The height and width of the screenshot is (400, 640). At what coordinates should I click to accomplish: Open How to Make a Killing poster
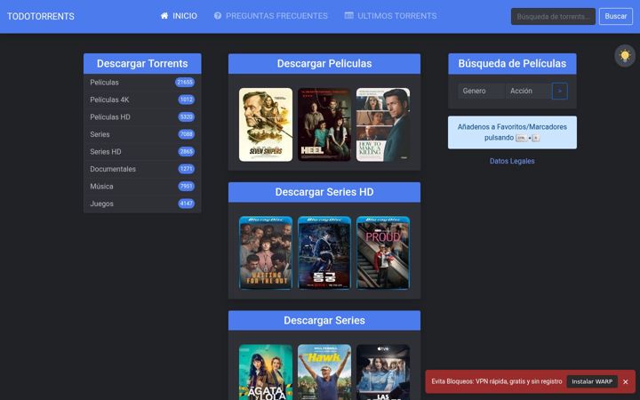[x=383, y=124]
